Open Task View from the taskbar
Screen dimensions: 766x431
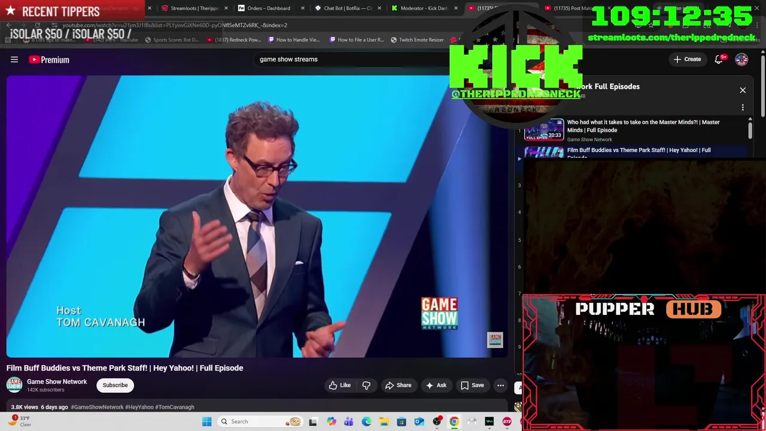(x=313, y=421)
